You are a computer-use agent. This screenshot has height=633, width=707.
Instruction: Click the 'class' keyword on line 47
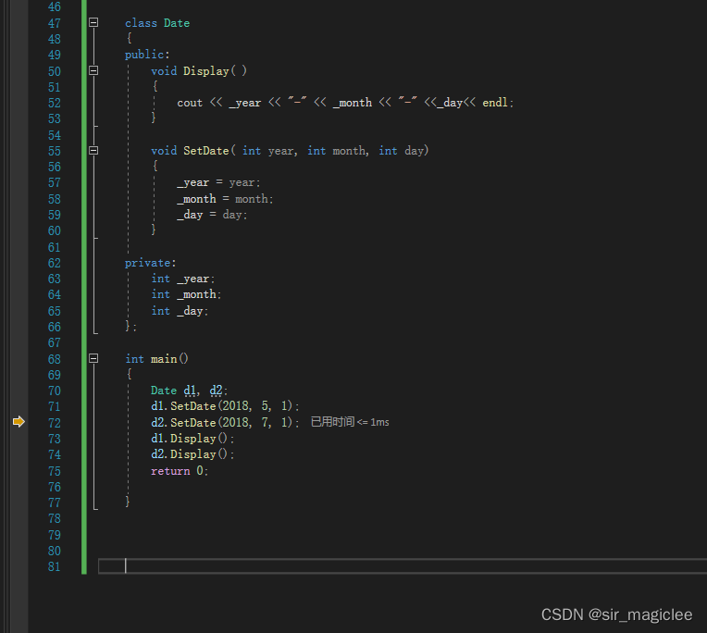142,23
